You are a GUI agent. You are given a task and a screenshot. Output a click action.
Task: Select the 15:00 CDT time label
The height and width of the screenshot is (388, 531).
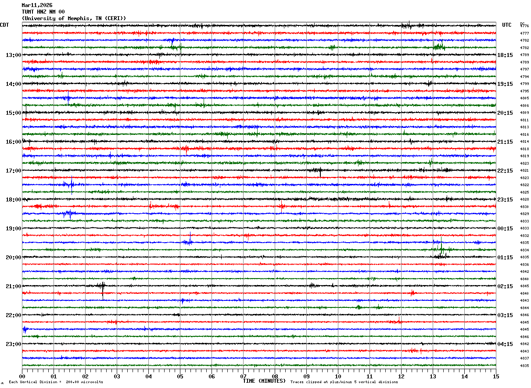click(x=13, y=113)
